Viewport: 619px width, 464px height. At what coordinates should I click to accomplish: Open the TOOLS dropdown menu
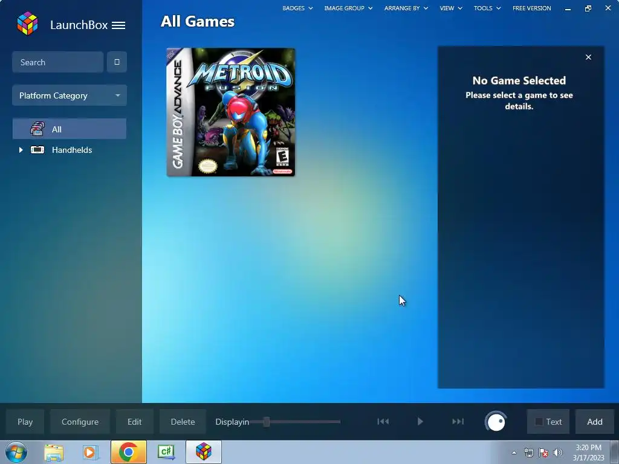click(x=487, y=8)
